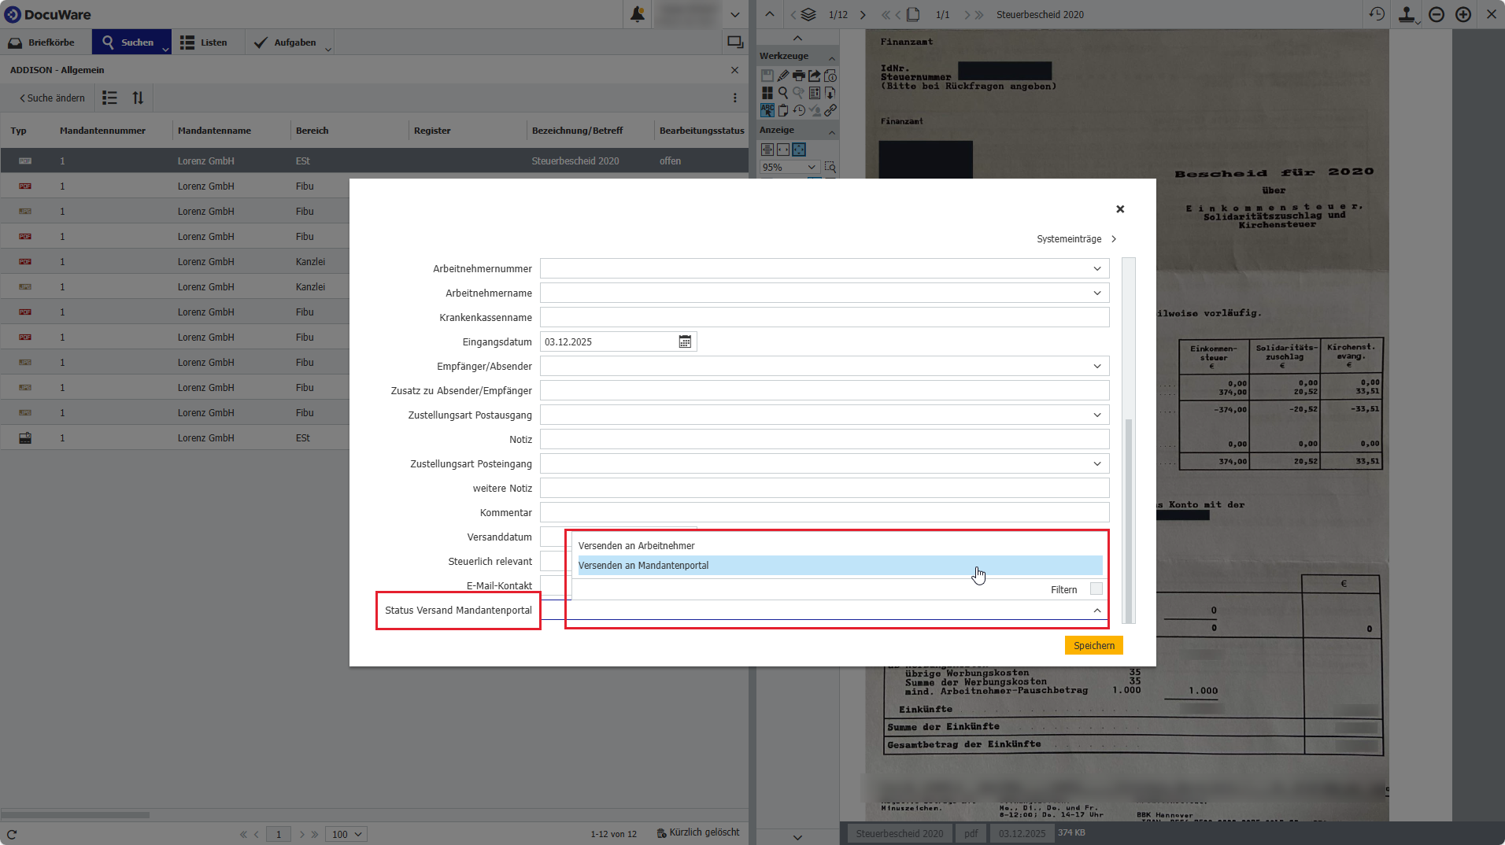Image resolution: width=1505 pixels, height=845 pixels.
Task: Close the index dialog with the X
Action: click(1119, 209)
